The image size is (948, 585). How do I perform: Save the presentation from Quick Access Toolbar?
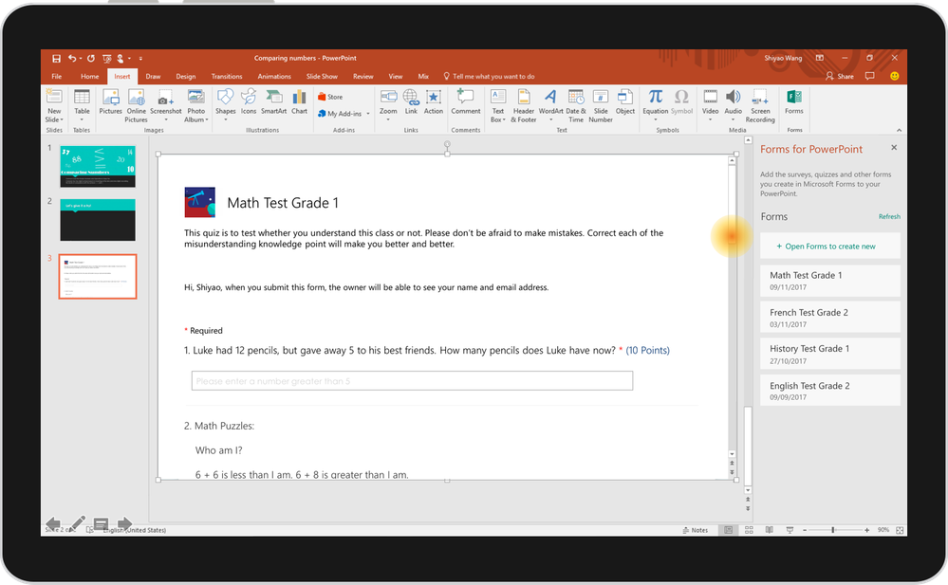point(56,59)
